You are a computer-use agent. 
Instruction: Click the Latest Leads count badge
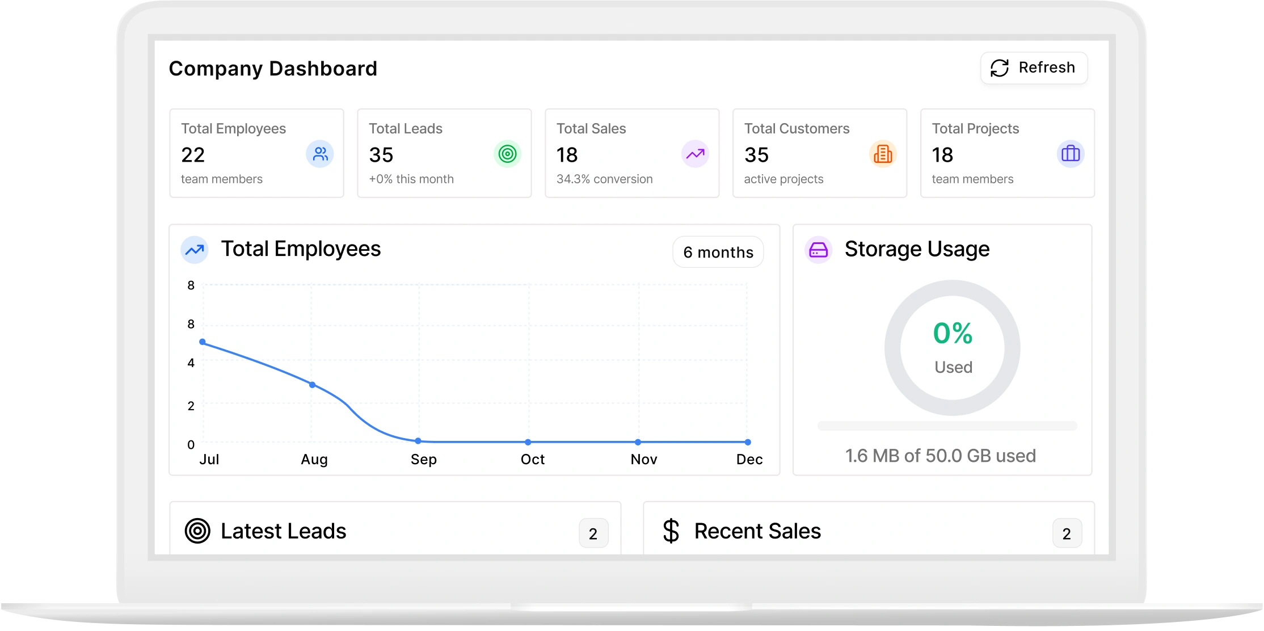[x=593, y=533]
